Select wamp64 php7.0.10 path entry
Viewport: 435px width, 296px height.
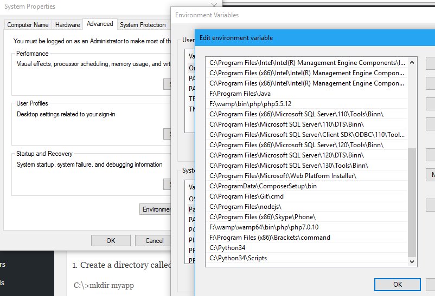click(307, 227)
